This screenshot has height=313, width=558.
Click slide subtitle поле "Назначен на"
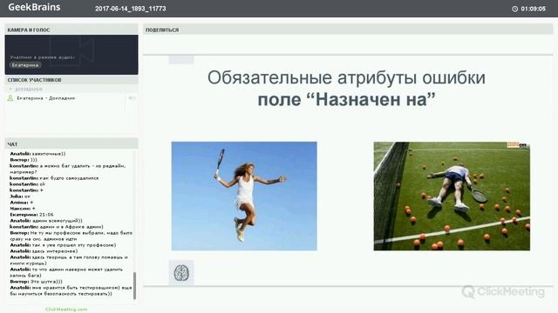pos(346,99)
